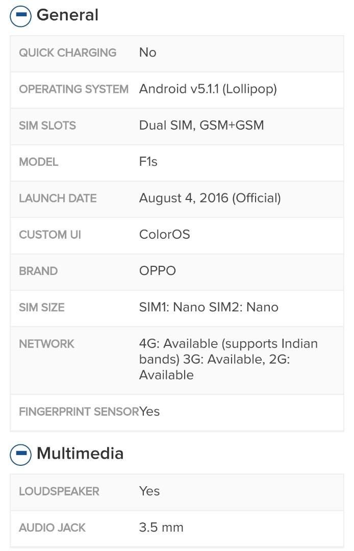Image resolution: width=354 pixels, height=551 pixels.
Task: Select the Launch Date row label
Action: tap(58, 198)
